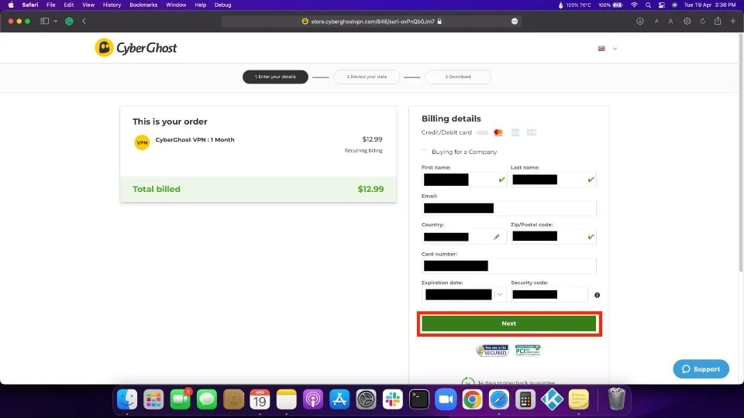This screenshot has height=418, width=744.
Task: Open Launchpad in the Dock
Action: click(x=153, y=399)
